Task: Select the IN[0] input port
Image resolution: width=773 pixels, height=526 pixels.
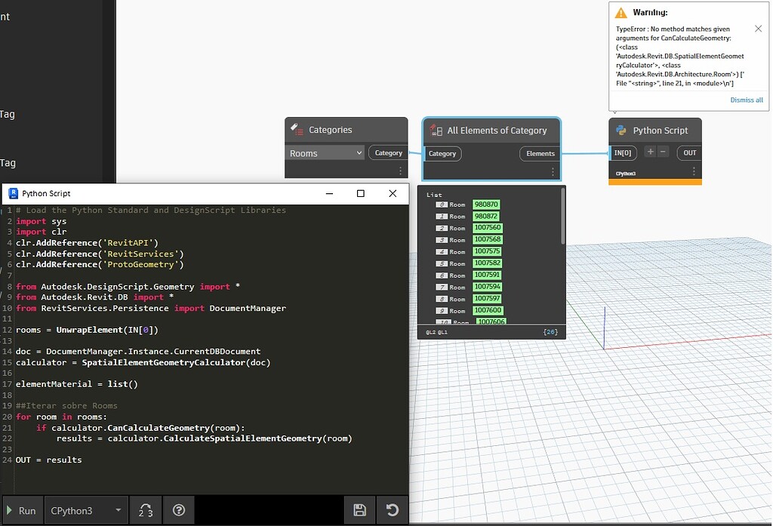Action: (x=623, y=153)
